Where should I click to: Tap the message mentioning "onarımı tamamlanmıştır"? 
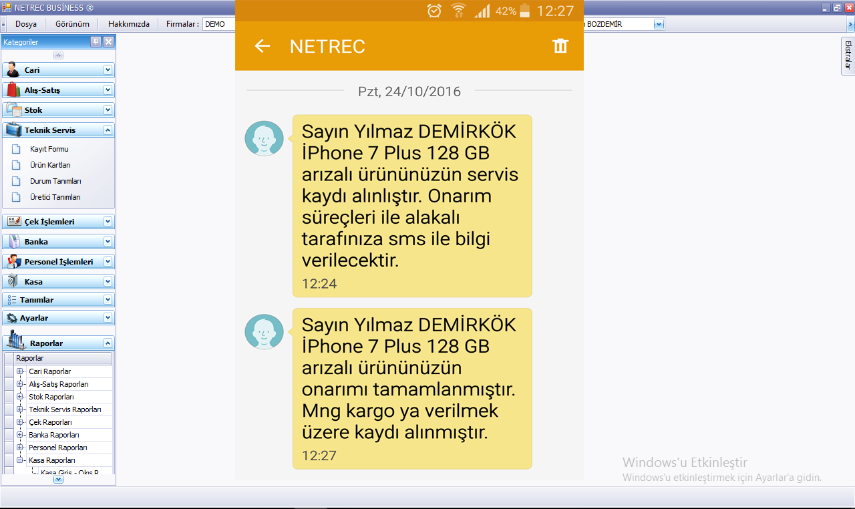[412, 389]
